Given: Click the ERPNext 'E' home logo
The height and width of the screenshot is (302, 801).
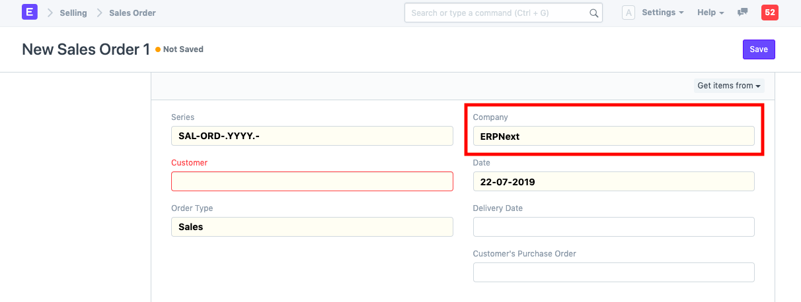Looking at the screenshot, I should (x=30, y=13).
